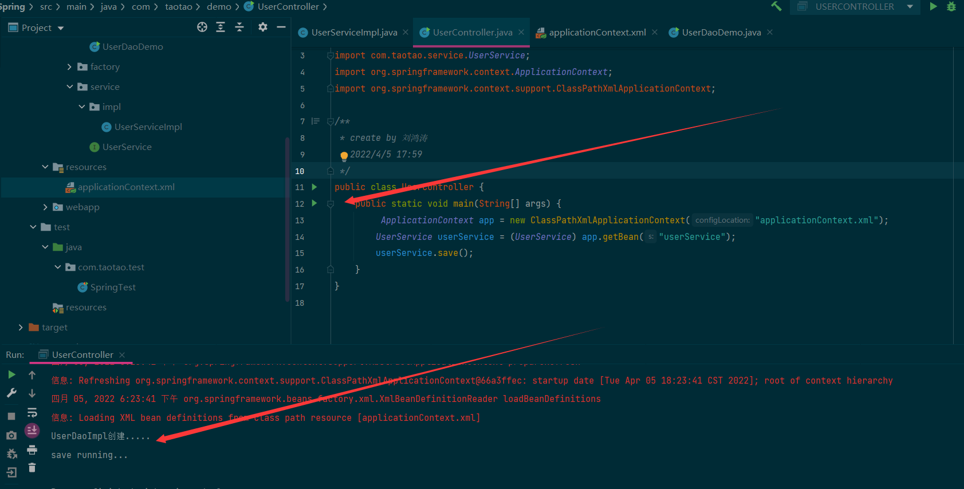Close the UserDaoDemo.java tab
The height and width of the screenshot is (489, 964).
(770, 32)
